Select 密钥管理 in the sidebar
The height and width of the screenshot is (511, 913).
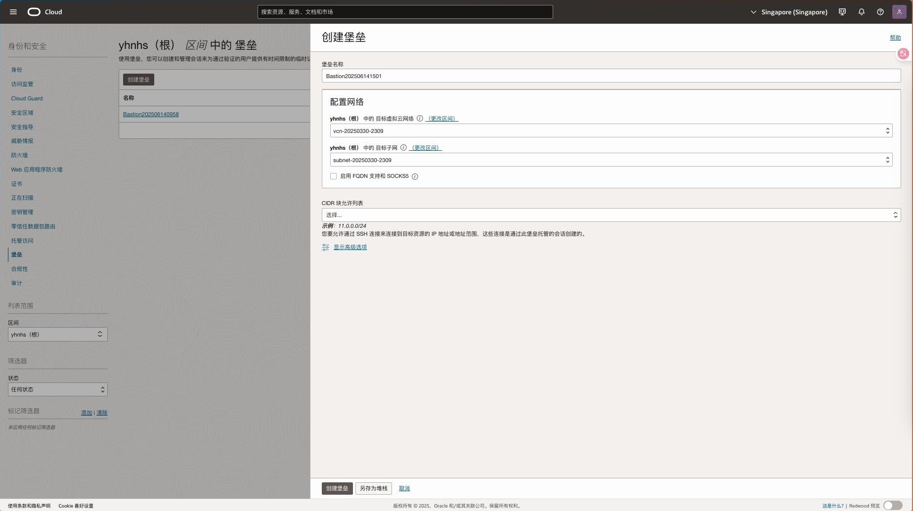(22, 213)
